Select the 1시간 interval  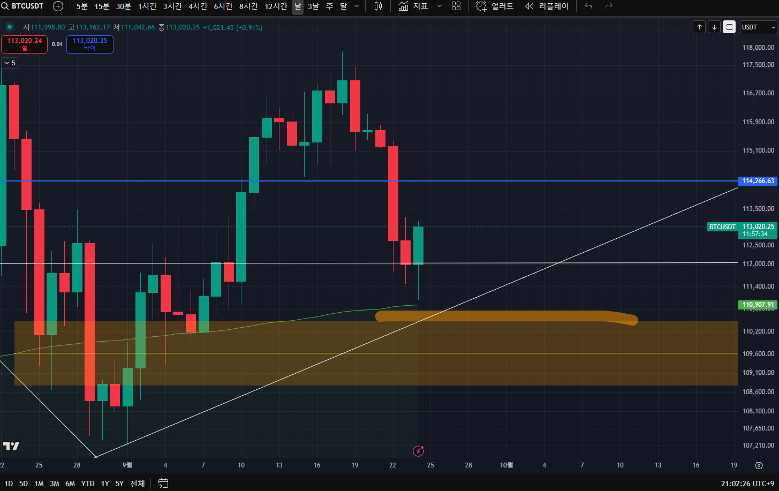click(147, 6)
